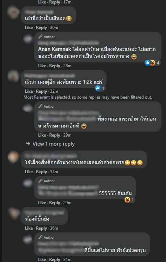Like the author's 555555 ตื่นเต้น reply
This screenshot has width=166, height=262.
42,203
